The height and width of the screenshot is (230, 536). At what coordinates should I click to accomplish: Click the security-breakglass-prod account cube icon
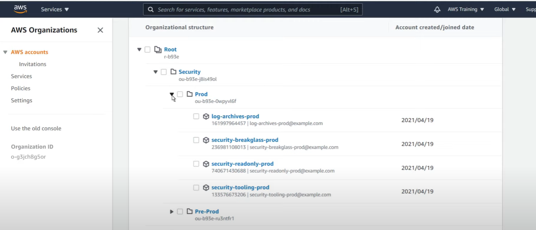pos(206,140)
